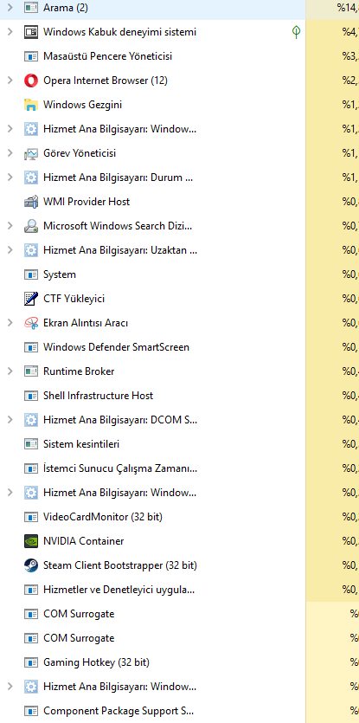Select the System process name

click(x=60, y=274)
